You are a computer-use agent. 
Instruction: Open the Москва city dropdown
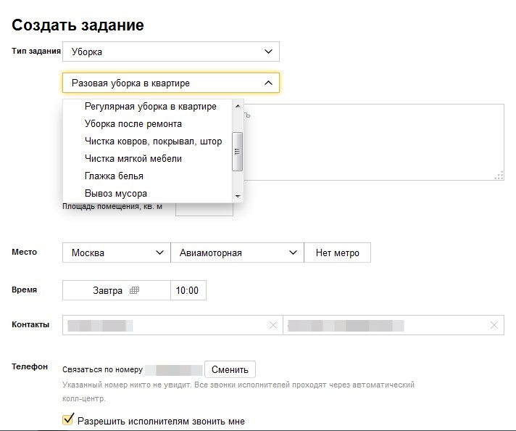point(117,253)
